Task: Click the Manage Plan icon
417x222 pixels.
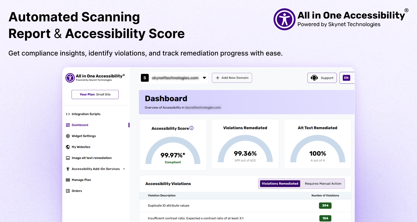Action: point(68,180)
